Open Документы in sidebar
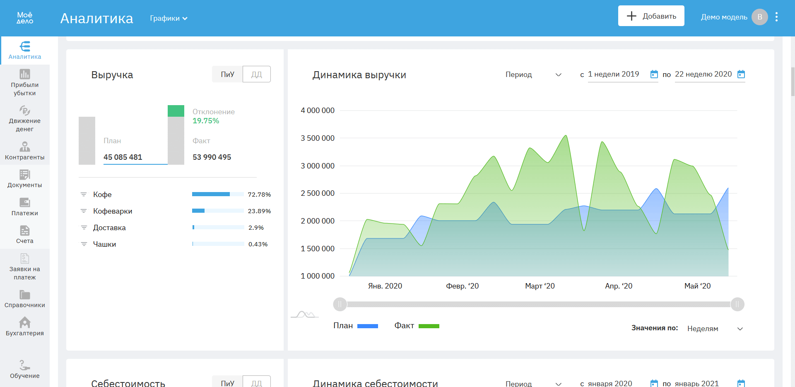795x387 pixels. pos(25,179)
